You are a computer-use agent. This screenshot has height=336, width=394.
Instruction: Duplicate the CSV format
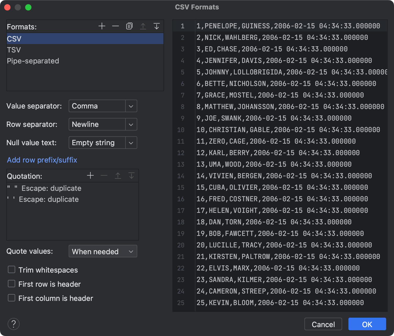[x=129, y=26]
